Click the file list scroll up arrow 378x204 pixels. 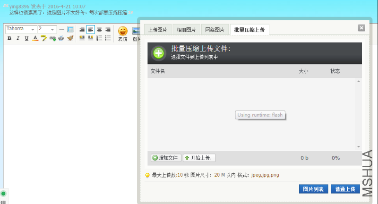click(x=359, y=81)
